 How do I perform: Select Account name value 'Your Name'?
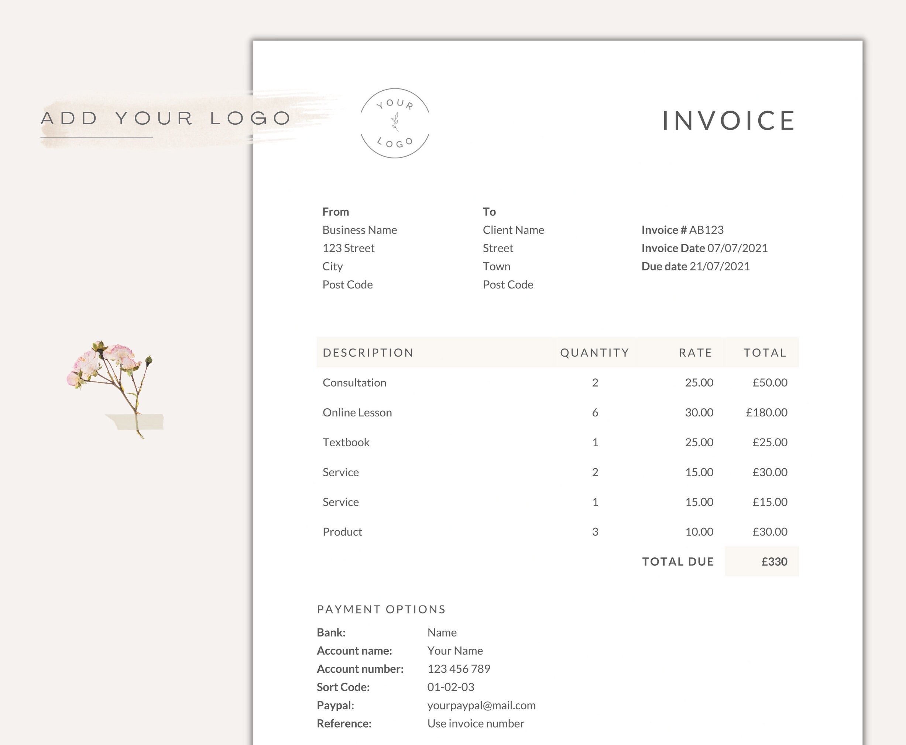point(455,651)
